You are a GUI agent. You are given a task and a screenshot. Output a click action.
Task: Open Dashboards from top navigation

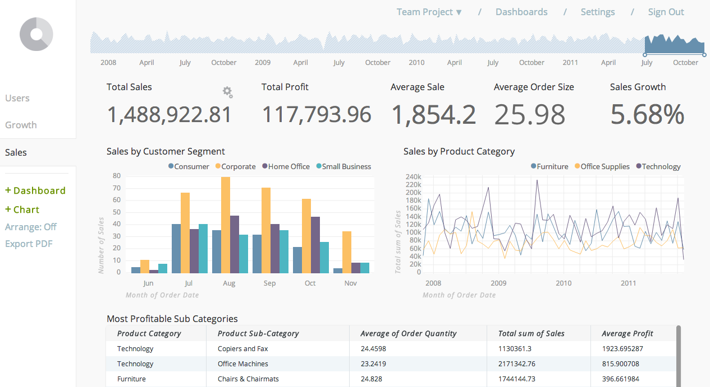point(521,12)
